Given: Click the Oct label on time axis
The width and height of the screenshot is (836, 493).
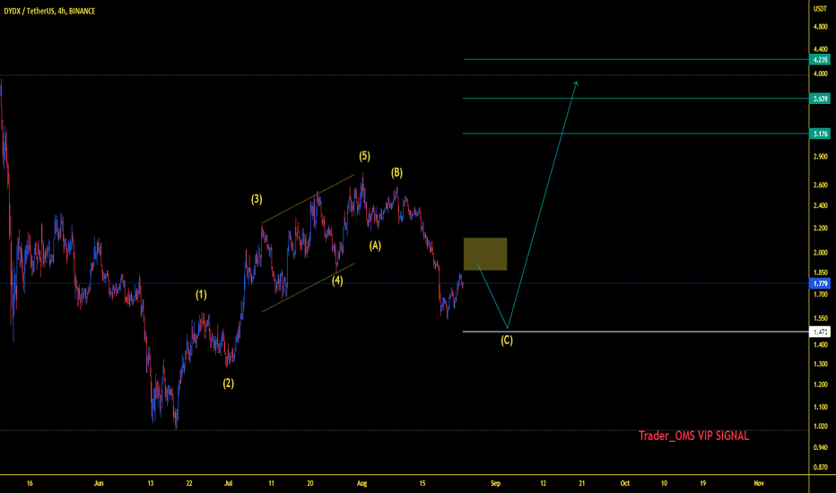Looking at the screenshot, I should [625, 483].
